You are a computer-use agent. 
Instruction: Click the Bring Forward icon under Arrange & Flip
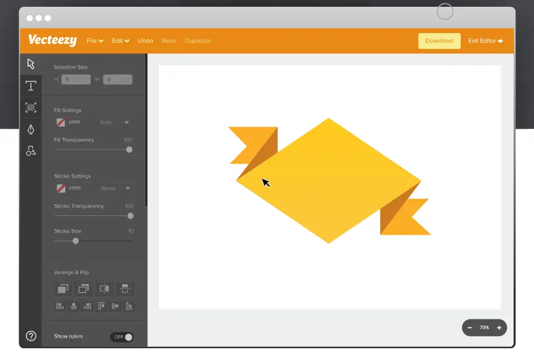pos(62,289)
